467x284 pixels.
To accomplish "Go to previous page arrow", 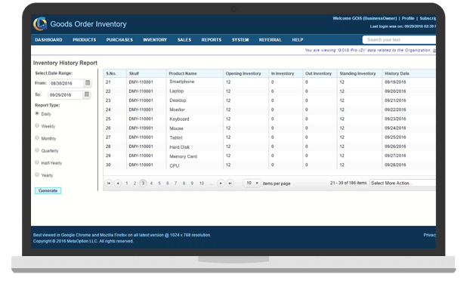I will (x=118, y=183).
